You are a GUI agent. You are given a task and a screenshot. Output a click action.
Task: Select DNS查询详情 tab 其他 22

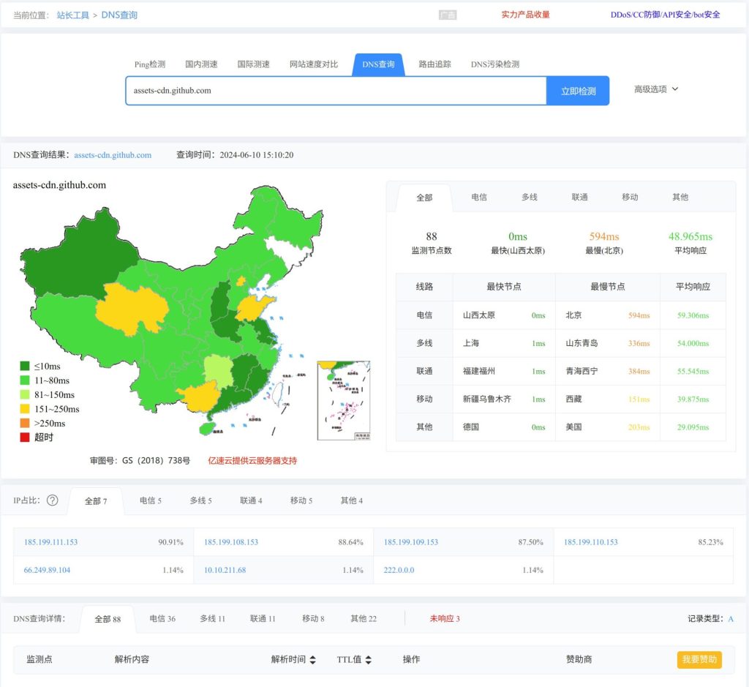click(364, 619)
